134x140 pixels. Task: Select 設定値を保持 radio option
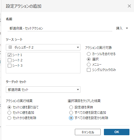71,107
